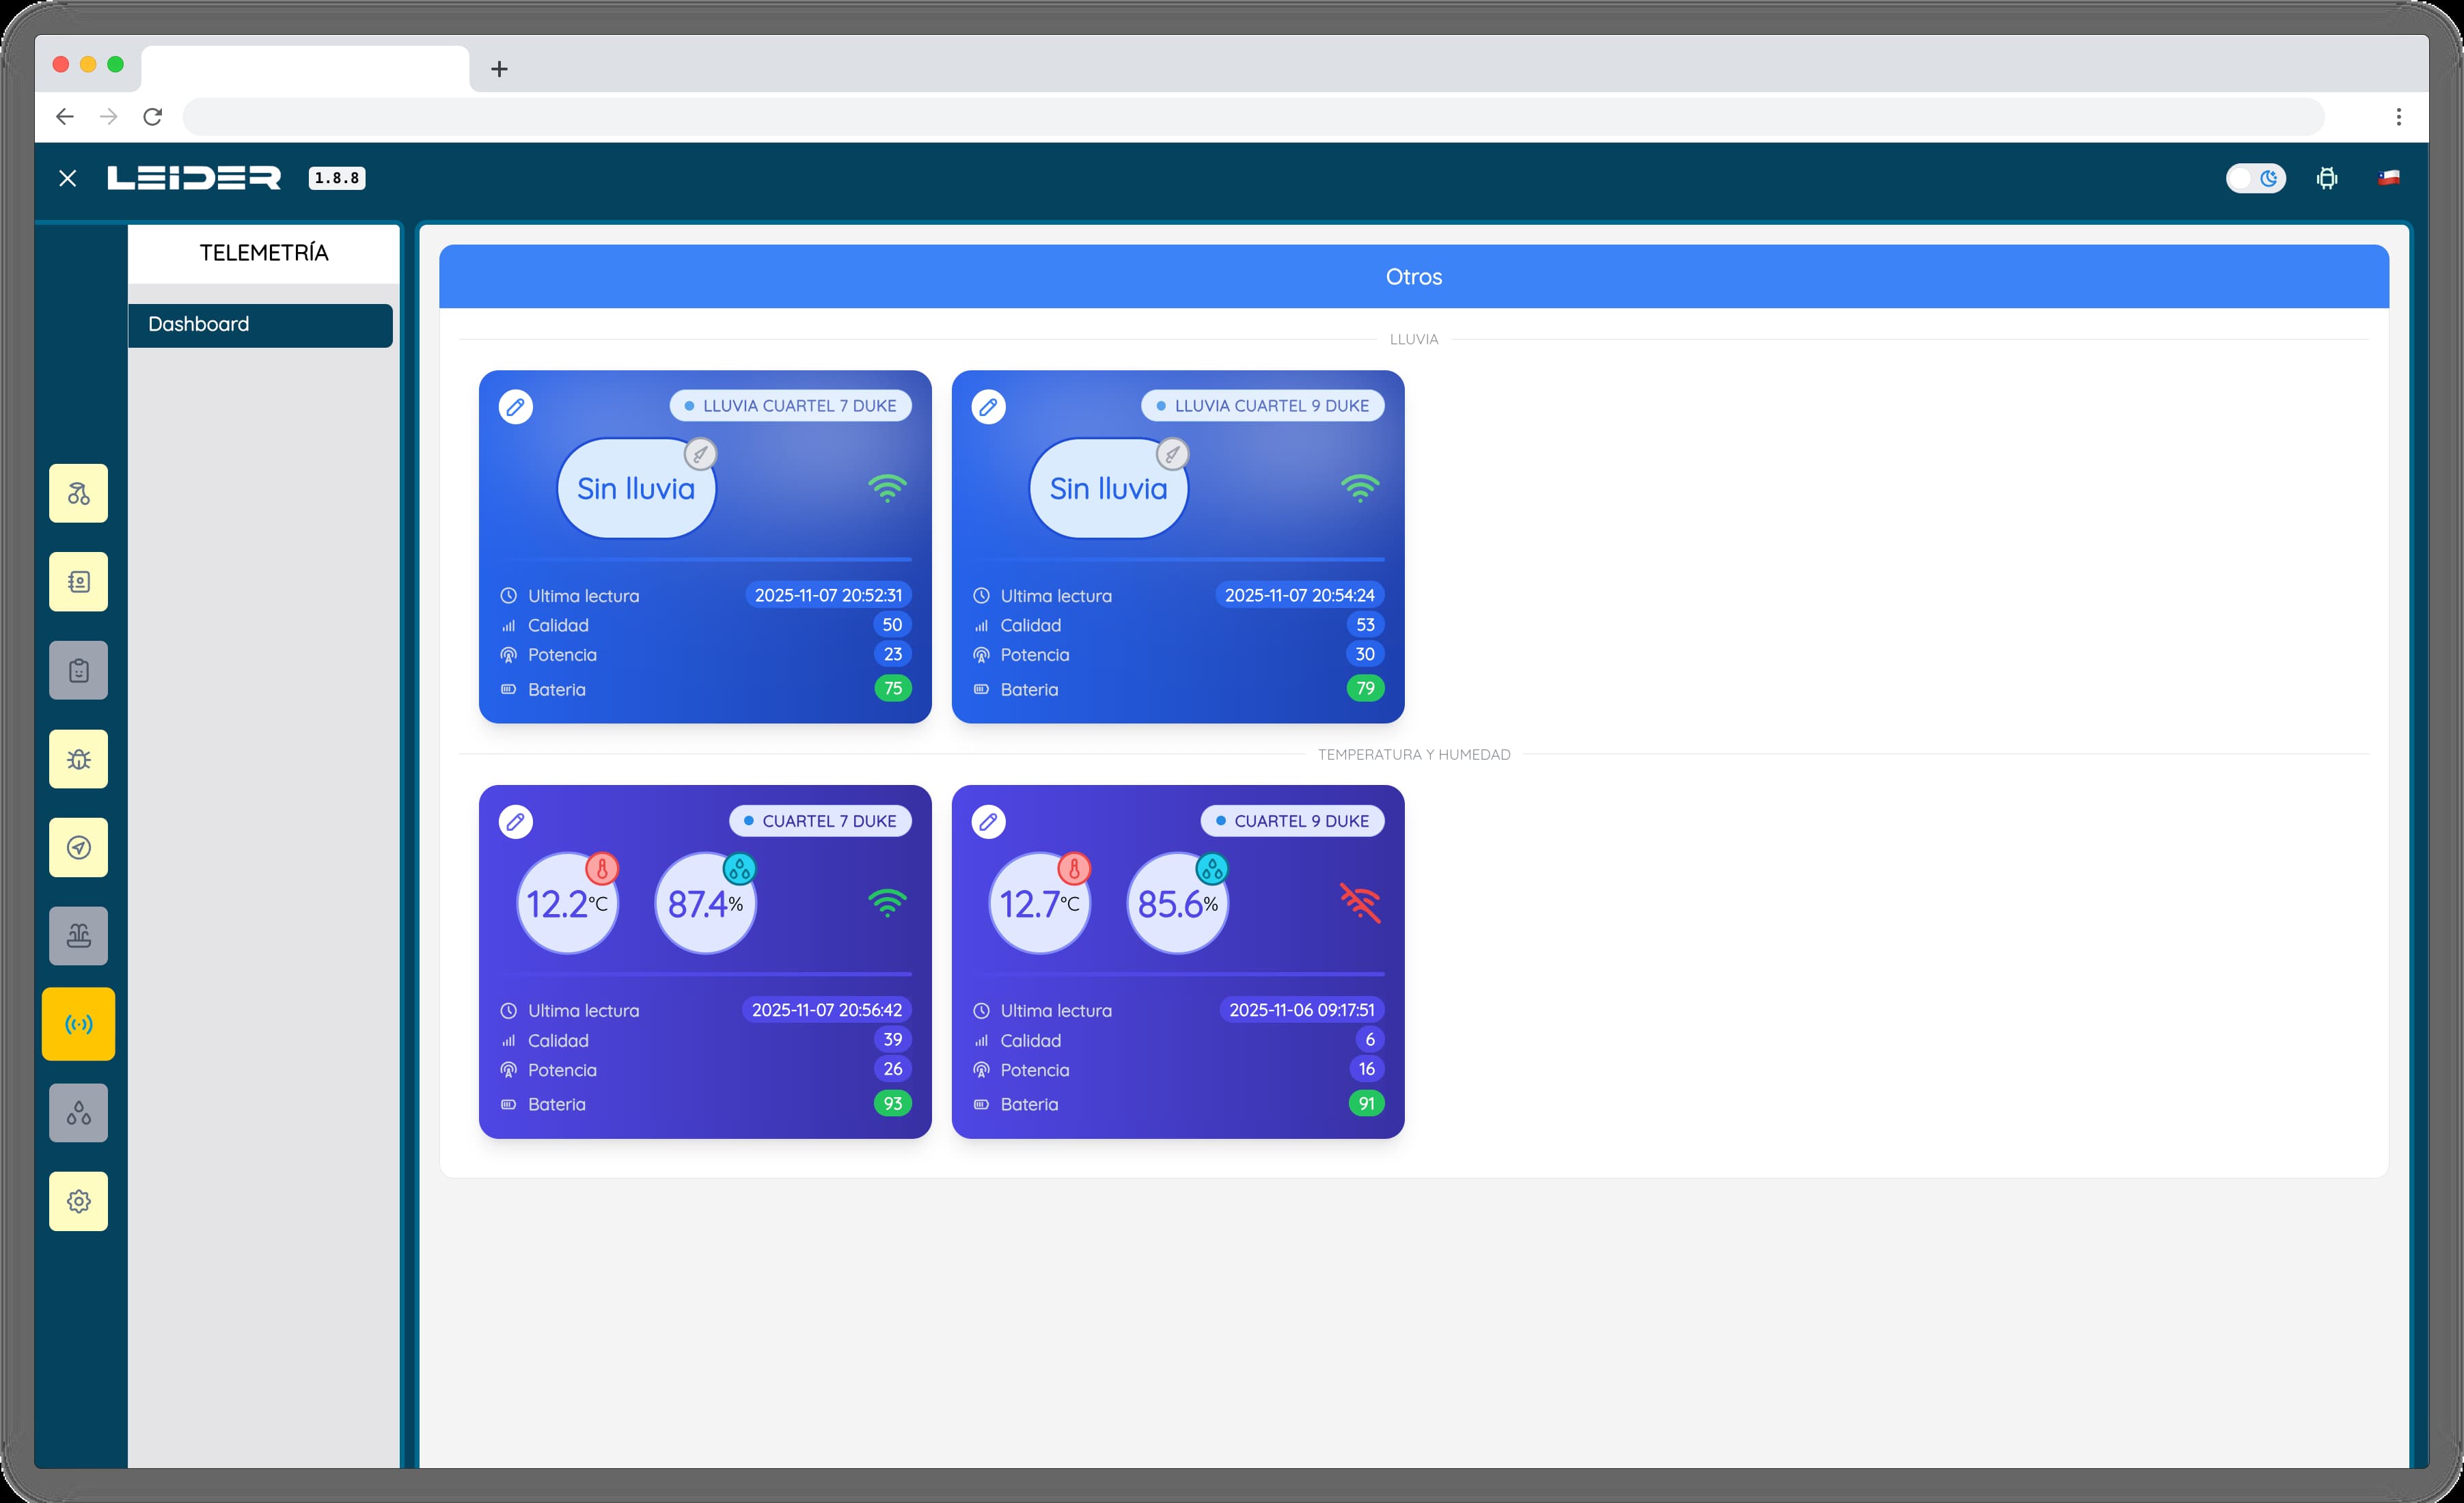
Task: Focus the browser address bar
Action: coord(1253,117)
